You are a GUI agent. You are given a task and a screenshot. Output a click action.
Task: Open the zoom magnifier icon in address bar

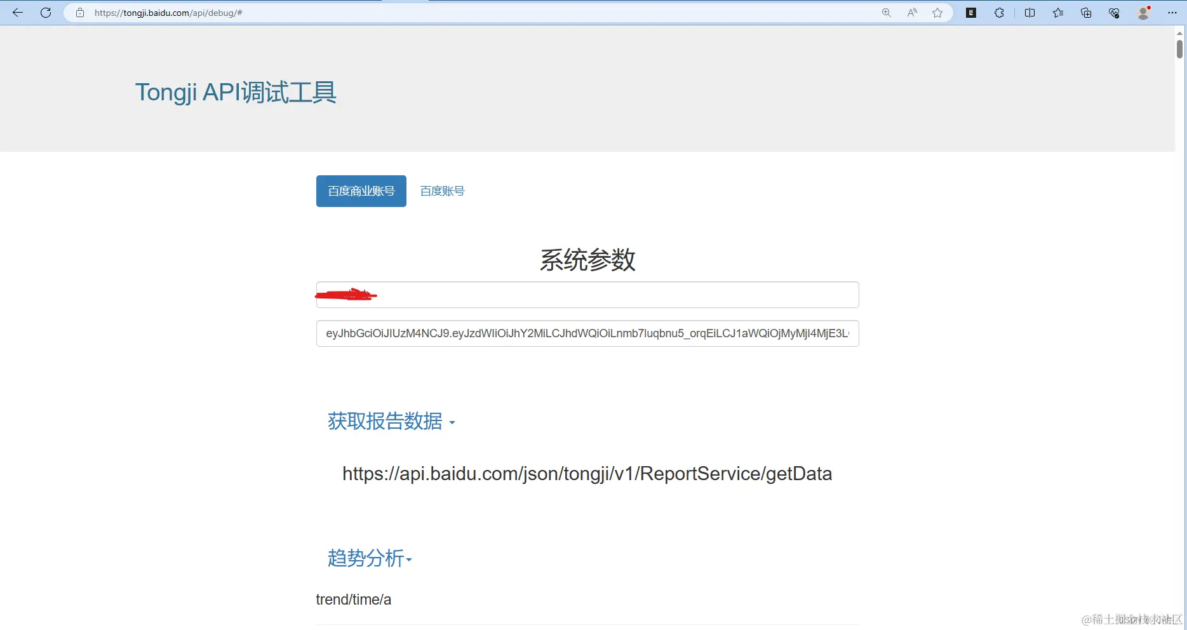pyautogui.click(x=887, y=13)
